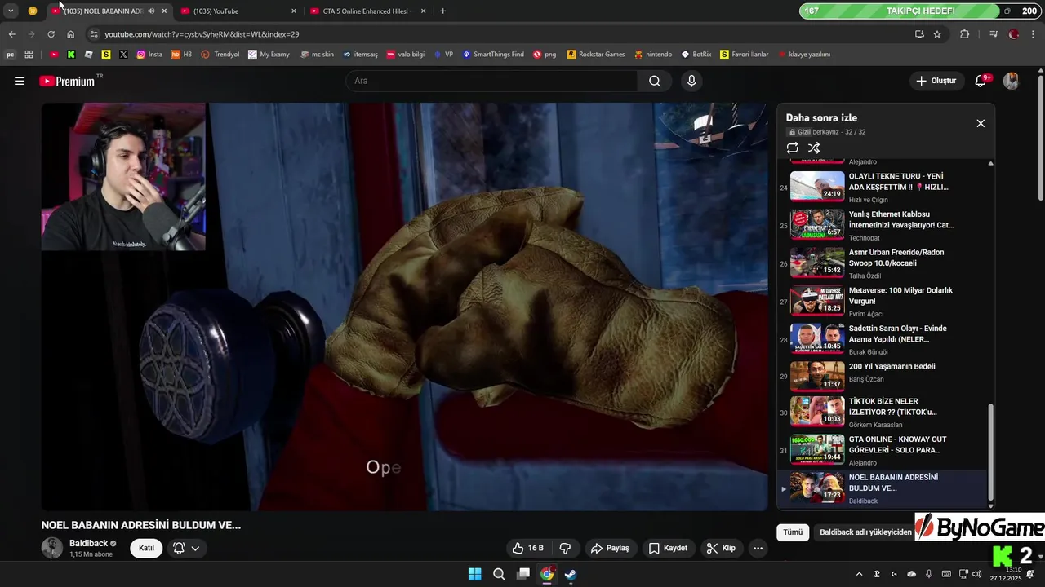
Task: Open the Rockstar Games bookmark
Action: pos(596,55)
